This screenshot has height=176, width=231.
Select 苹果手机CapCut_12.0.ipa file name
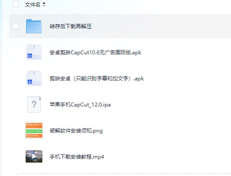[x=80, y=105]
